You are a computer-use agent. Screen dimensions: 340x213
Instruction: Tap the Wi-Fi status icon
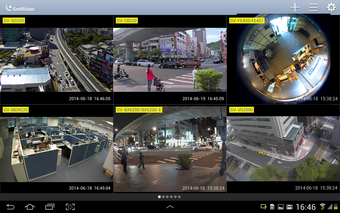[x=322, y=206]
